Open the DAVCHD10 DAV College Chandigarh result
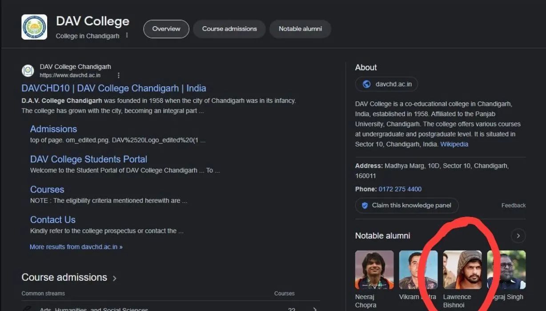The height and width of the screenshot is (311, 546). point(114,88)
